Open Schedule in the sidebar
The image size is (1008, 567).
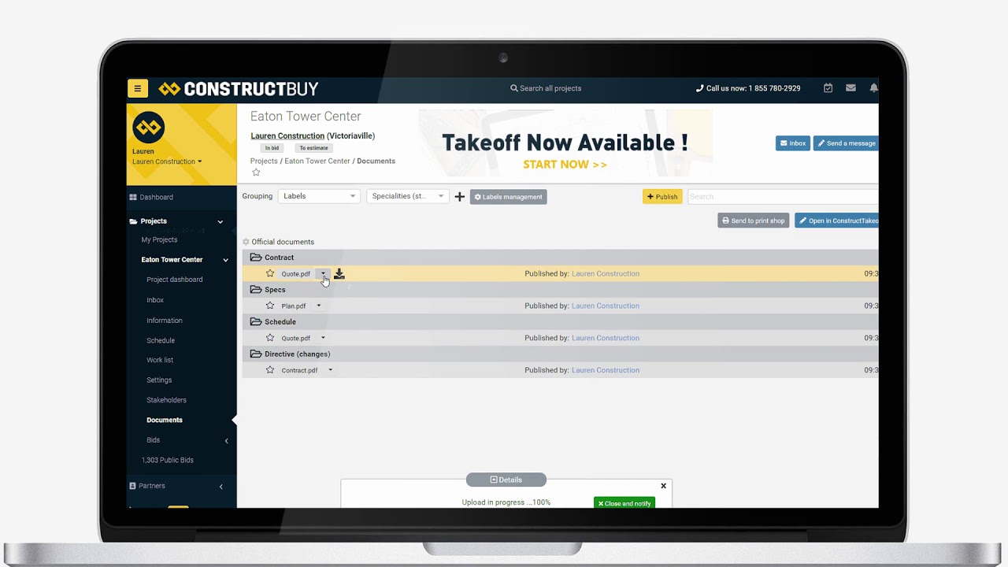pos(161,341)
